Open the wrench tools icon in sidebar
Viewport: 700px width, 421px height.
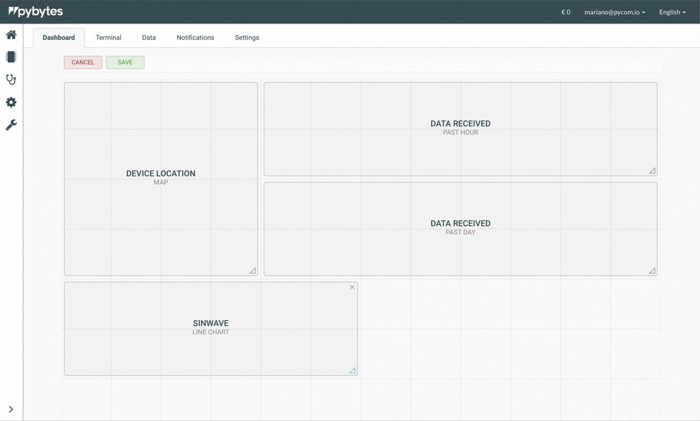(x=11, y=125)
